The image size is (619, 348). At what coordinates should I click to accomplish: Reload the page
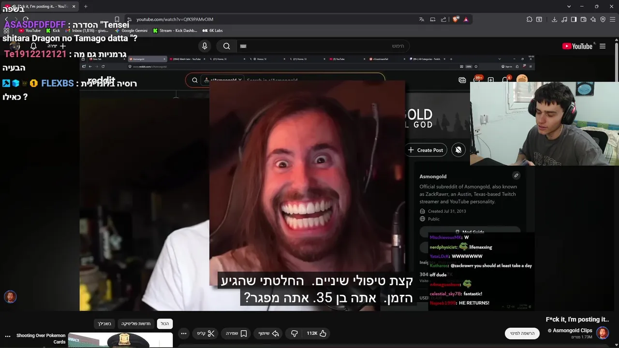coord(26,19)
